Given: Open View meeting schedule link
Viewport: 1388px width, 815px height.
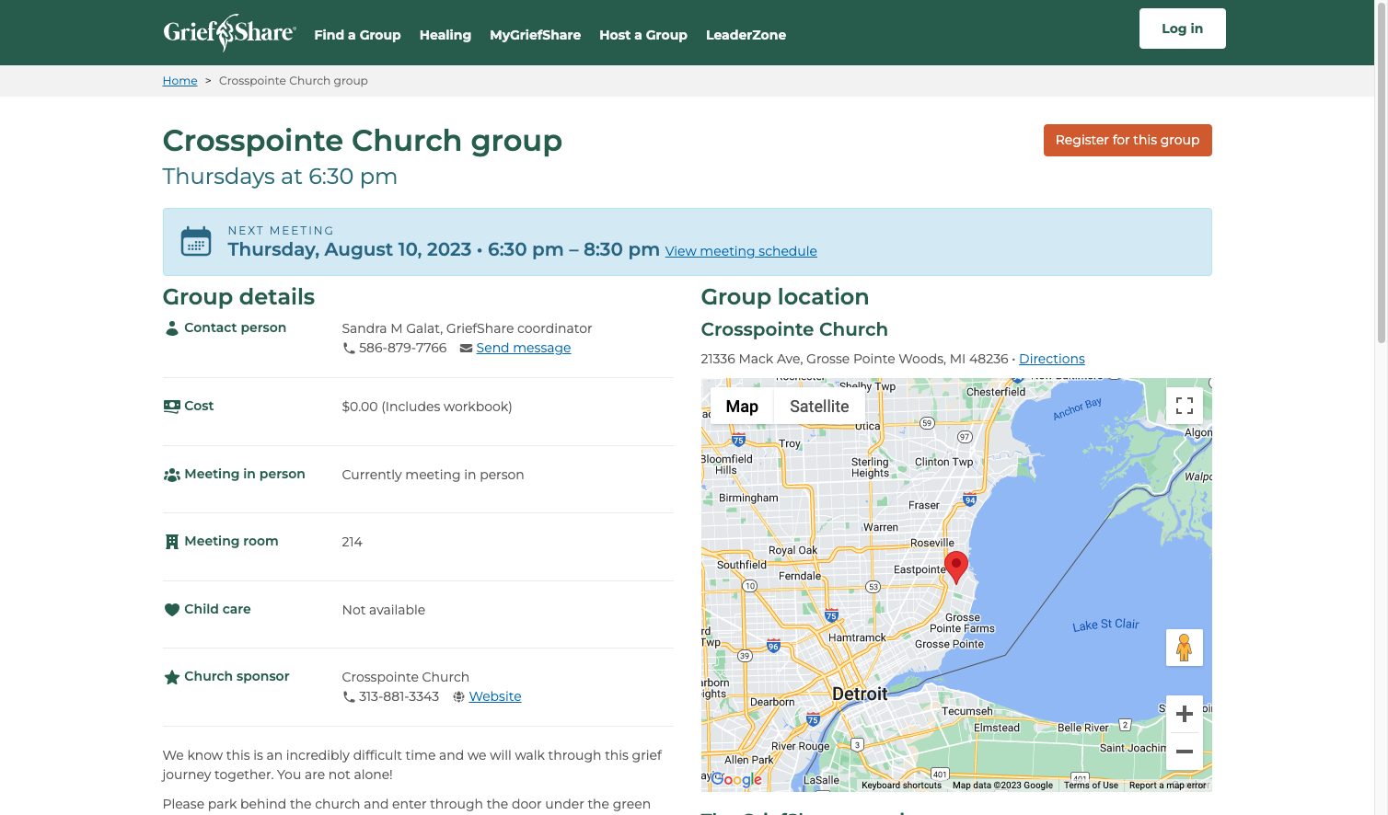Looking at the screenshot, I should coord(741,251).
